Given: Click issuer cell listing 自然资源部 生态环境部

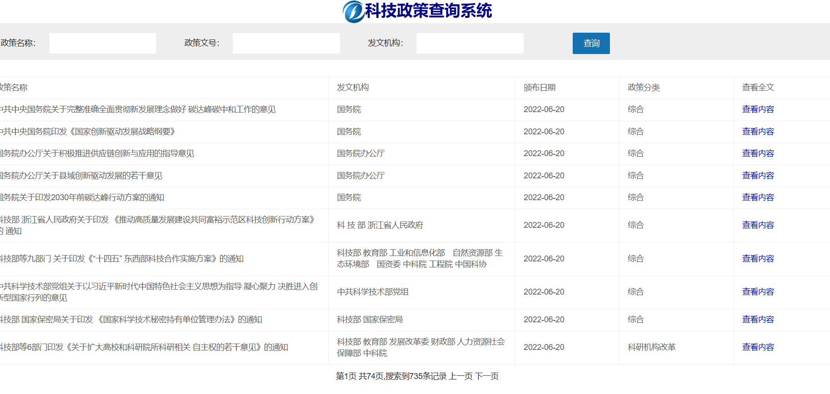Looking at the screenshot, I should click(x=420, y=259).
